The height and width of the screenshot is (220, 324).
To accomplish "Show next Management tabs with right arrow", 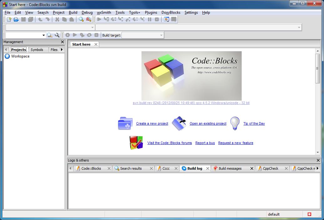I will [62, 49].
